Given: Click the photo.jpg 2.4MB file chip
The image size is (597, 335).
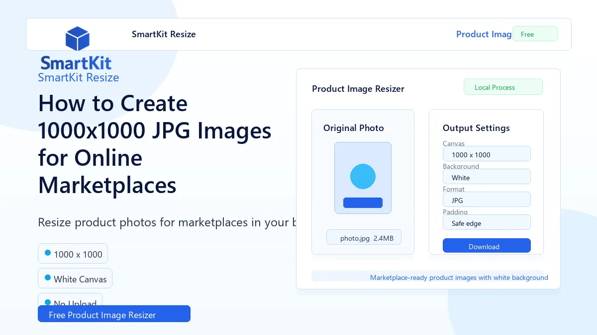Looking at the screenshot, I should point(364,237).
